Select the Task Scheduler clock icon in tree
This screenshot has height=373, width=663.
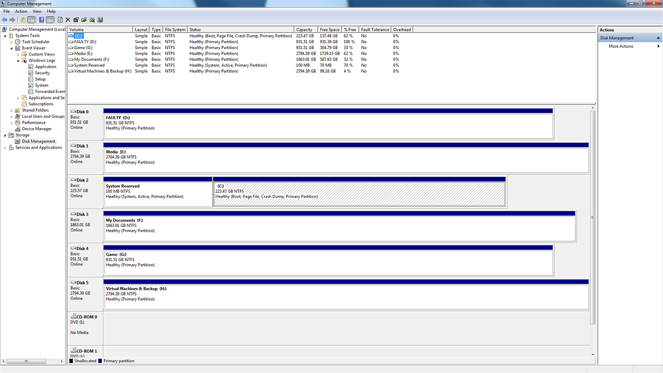pyautogui.click(x=18, y=42)
